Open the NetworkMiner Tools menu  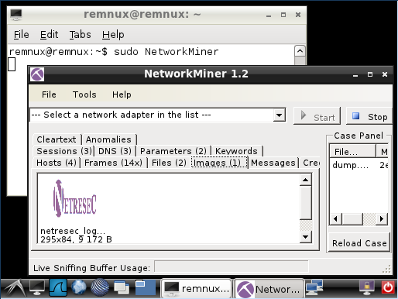[x=84, y=95]
